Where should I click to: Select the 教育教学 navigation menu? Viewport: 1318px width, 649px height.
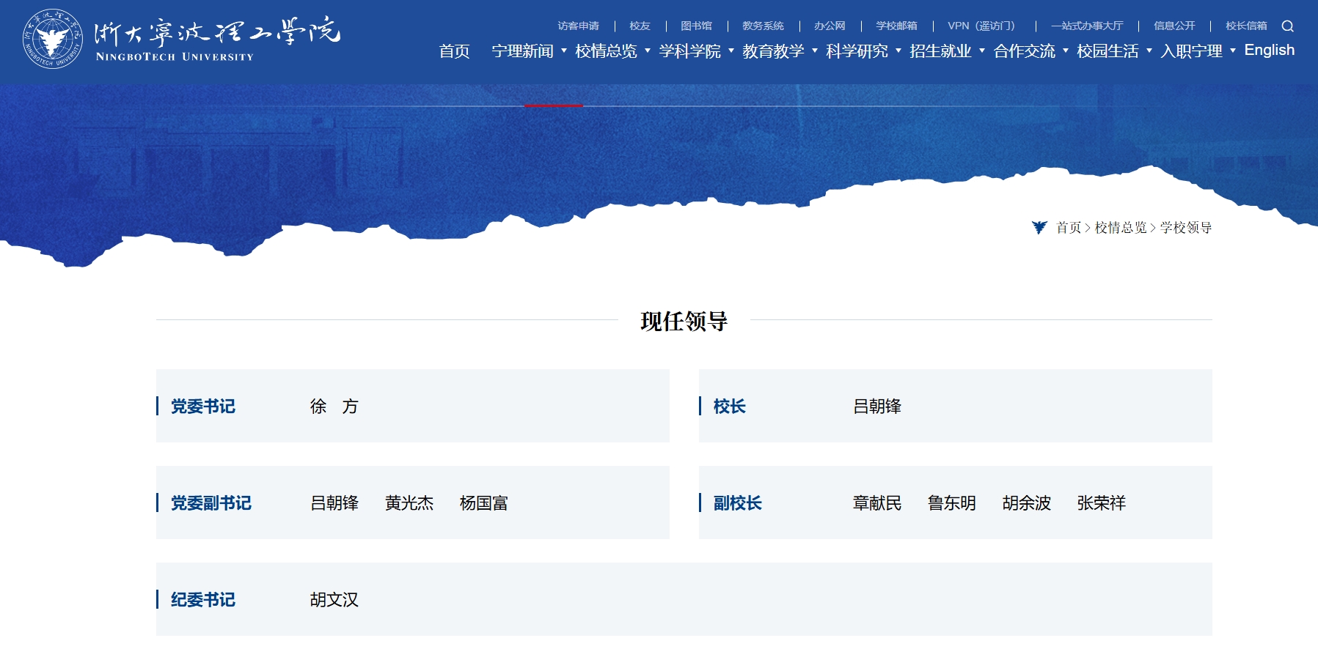[773, 51]
